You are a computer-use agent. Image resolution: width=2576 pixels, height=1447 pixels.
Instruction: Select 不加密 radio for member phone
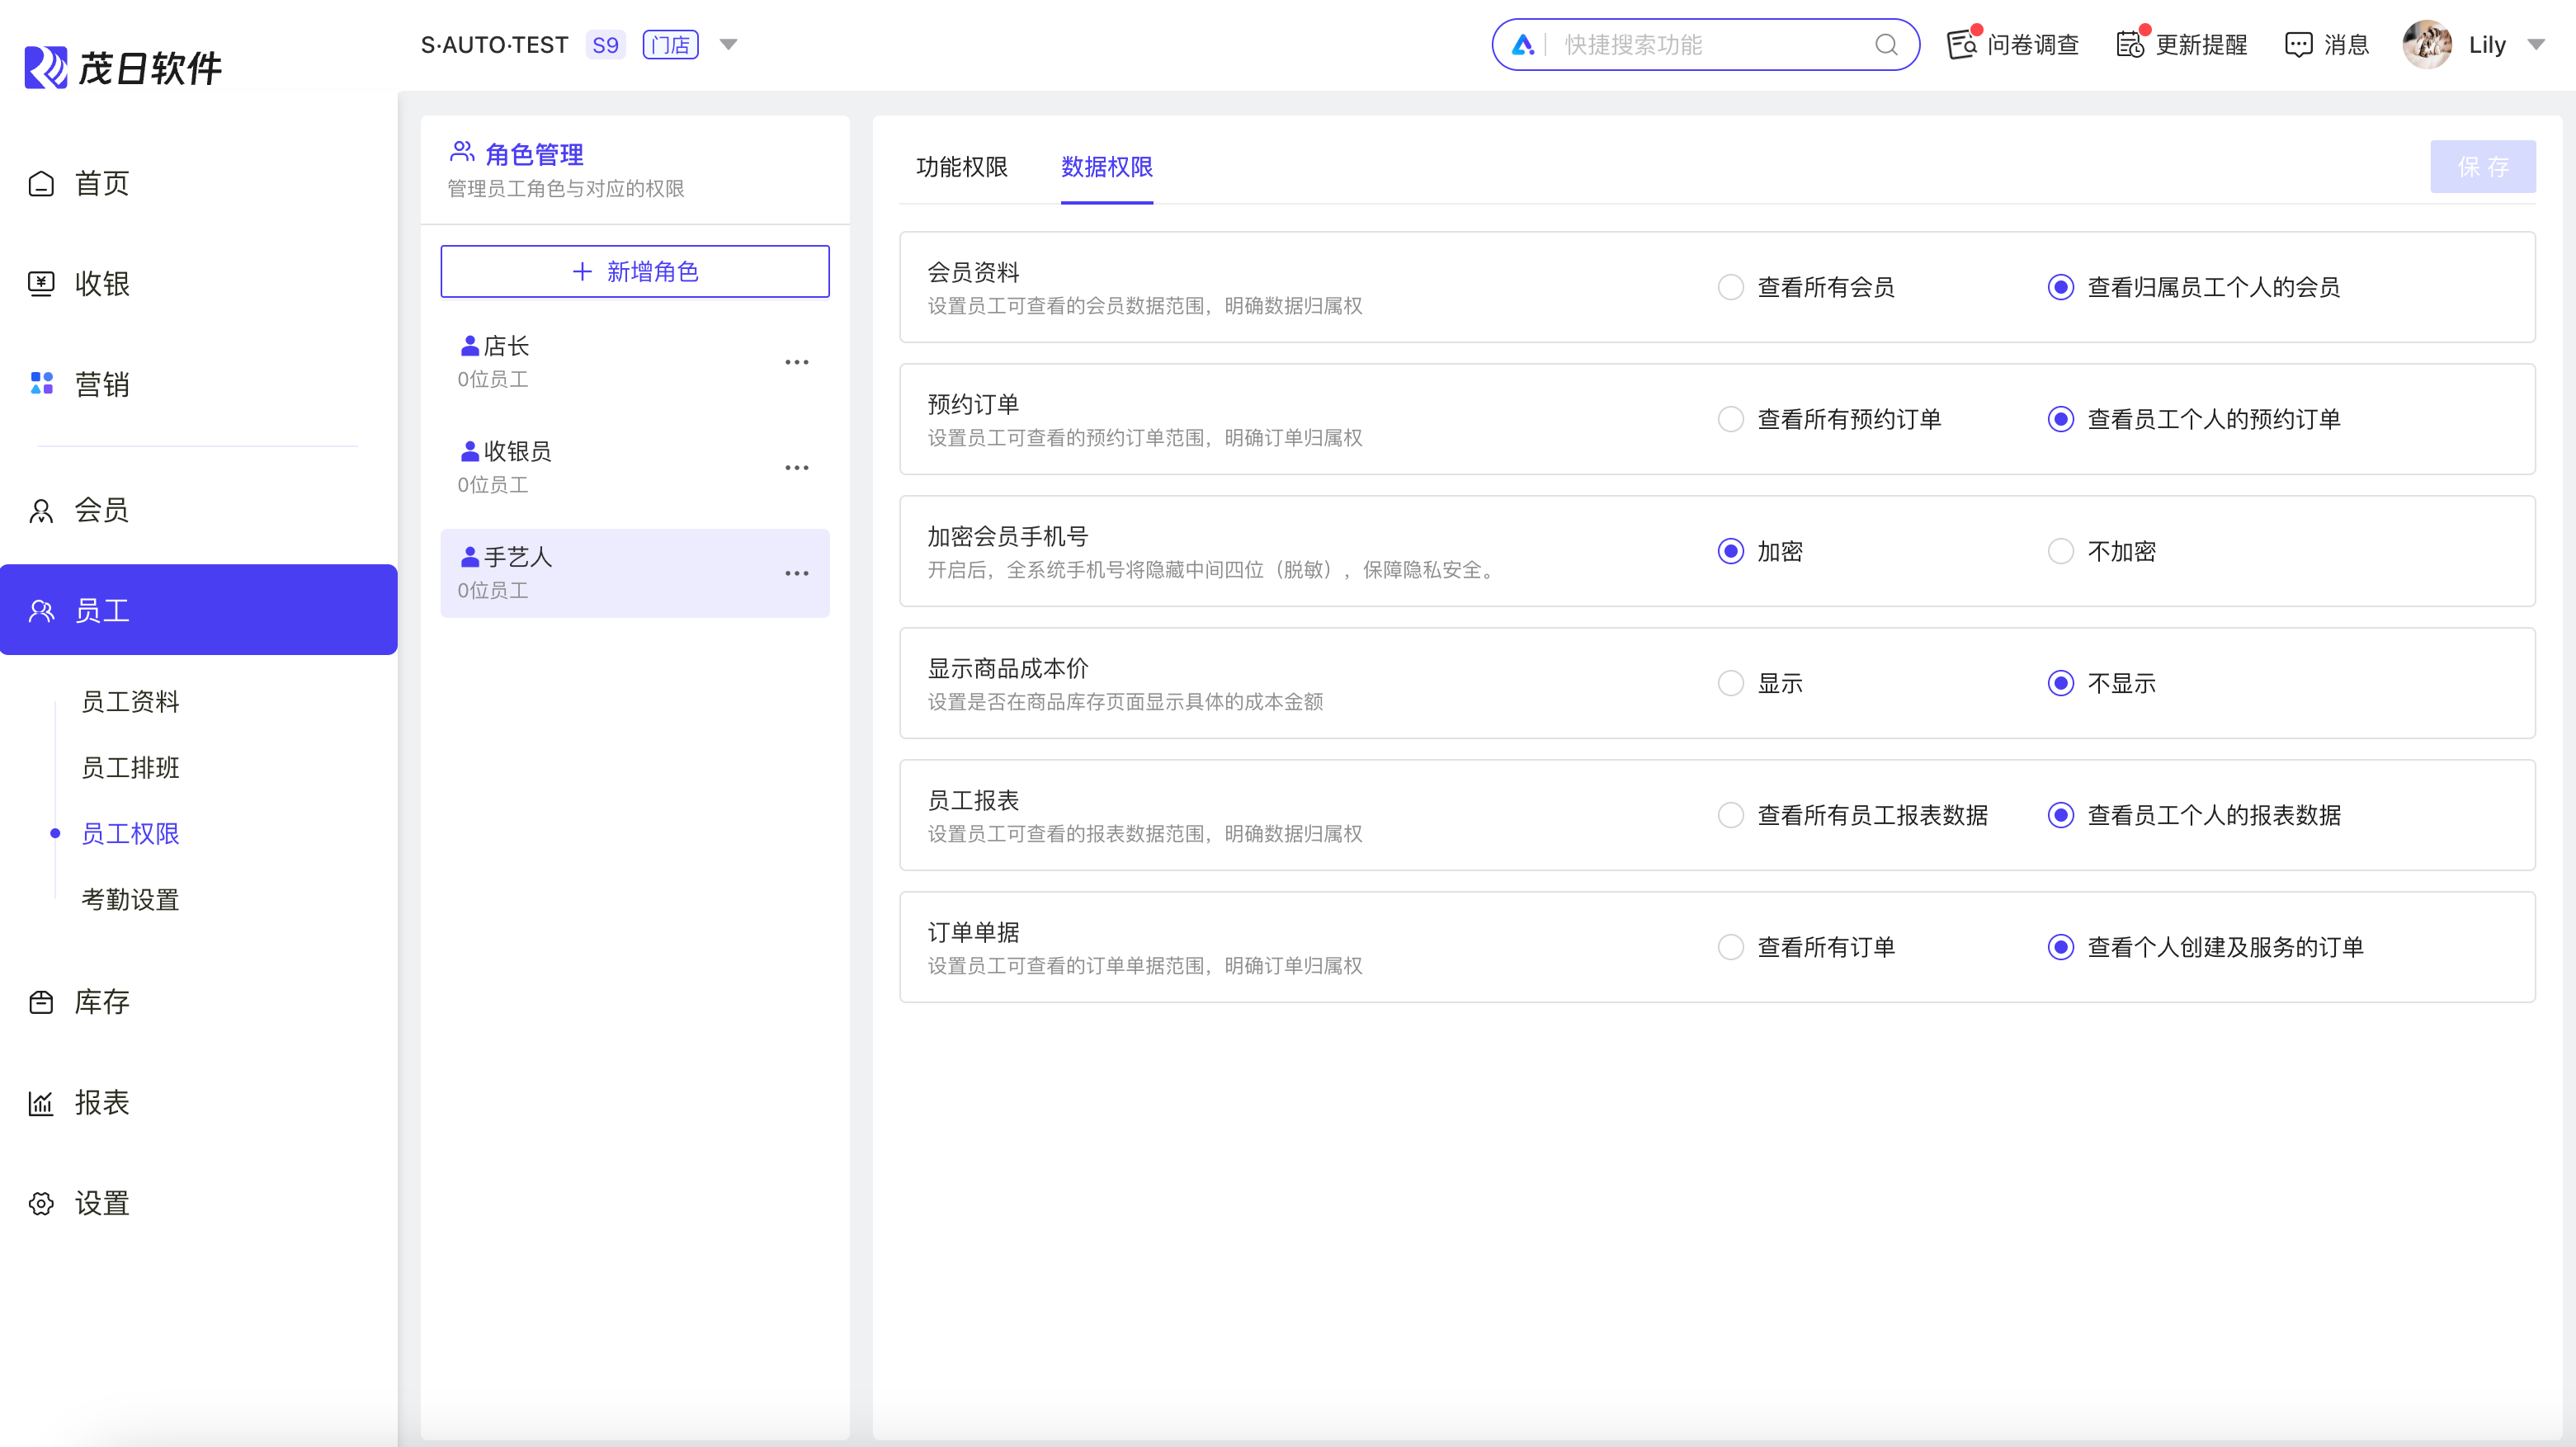coord(2061,551)
